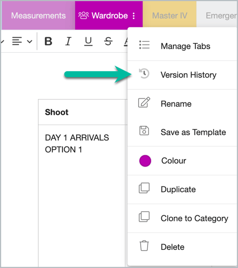238x268 pixels.
Task: Click the Rename pencil icon
Action: (144, 102)
